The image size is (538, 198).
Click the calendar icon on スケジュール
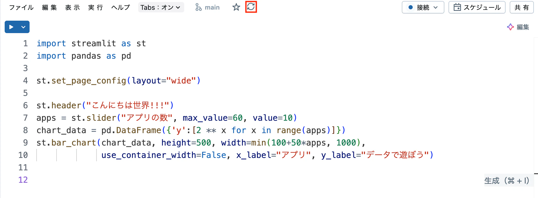tap(457, 7)
